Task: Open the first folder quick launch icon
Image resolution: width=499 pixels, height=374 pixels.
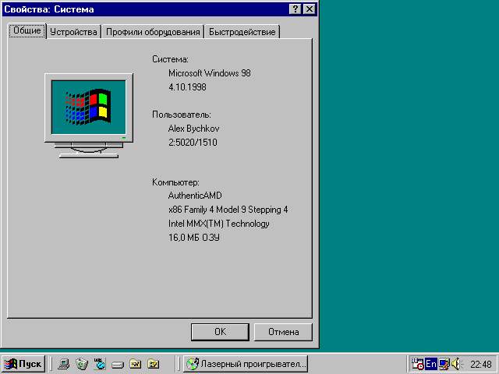Action: [135, 364]
